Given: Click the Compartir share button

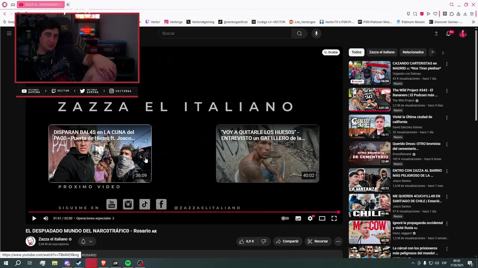Looking at the screenshot, I should pos(287,241).
